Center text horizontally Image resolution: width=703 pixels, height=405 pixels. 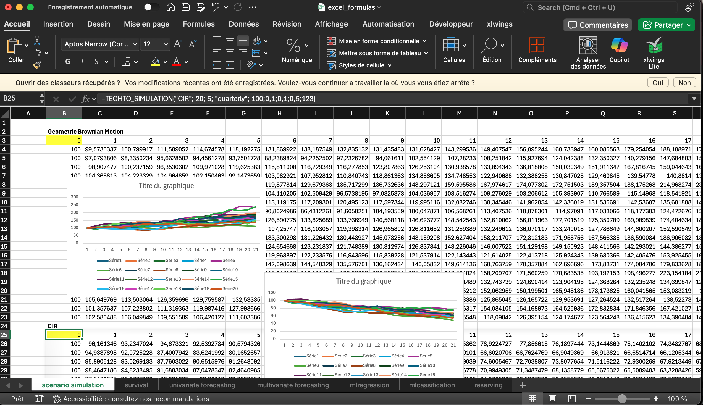[230, 52]
